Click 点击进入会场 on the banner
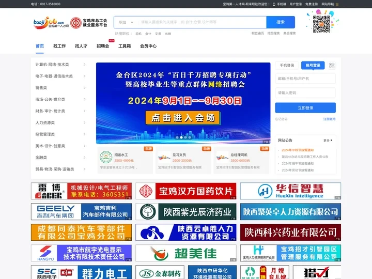 point(183,118)
